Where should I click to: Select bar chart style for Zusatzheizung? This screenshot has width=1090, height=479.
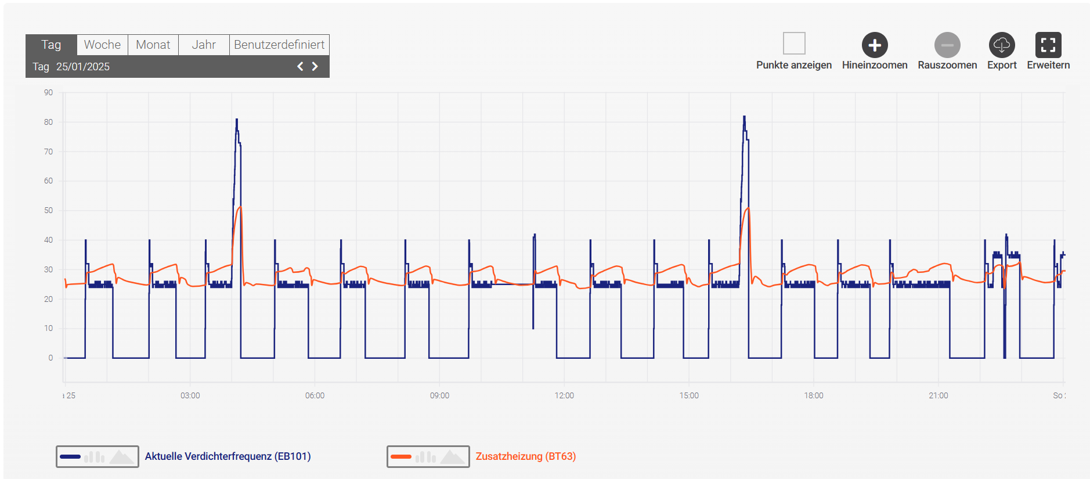[x=425, y=457]
